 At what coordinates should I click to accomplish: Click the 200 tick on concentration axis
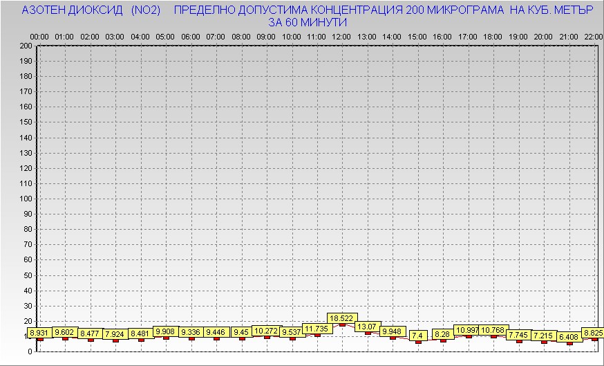26,46
